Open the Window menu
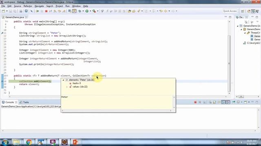 (x=76, y=6)
